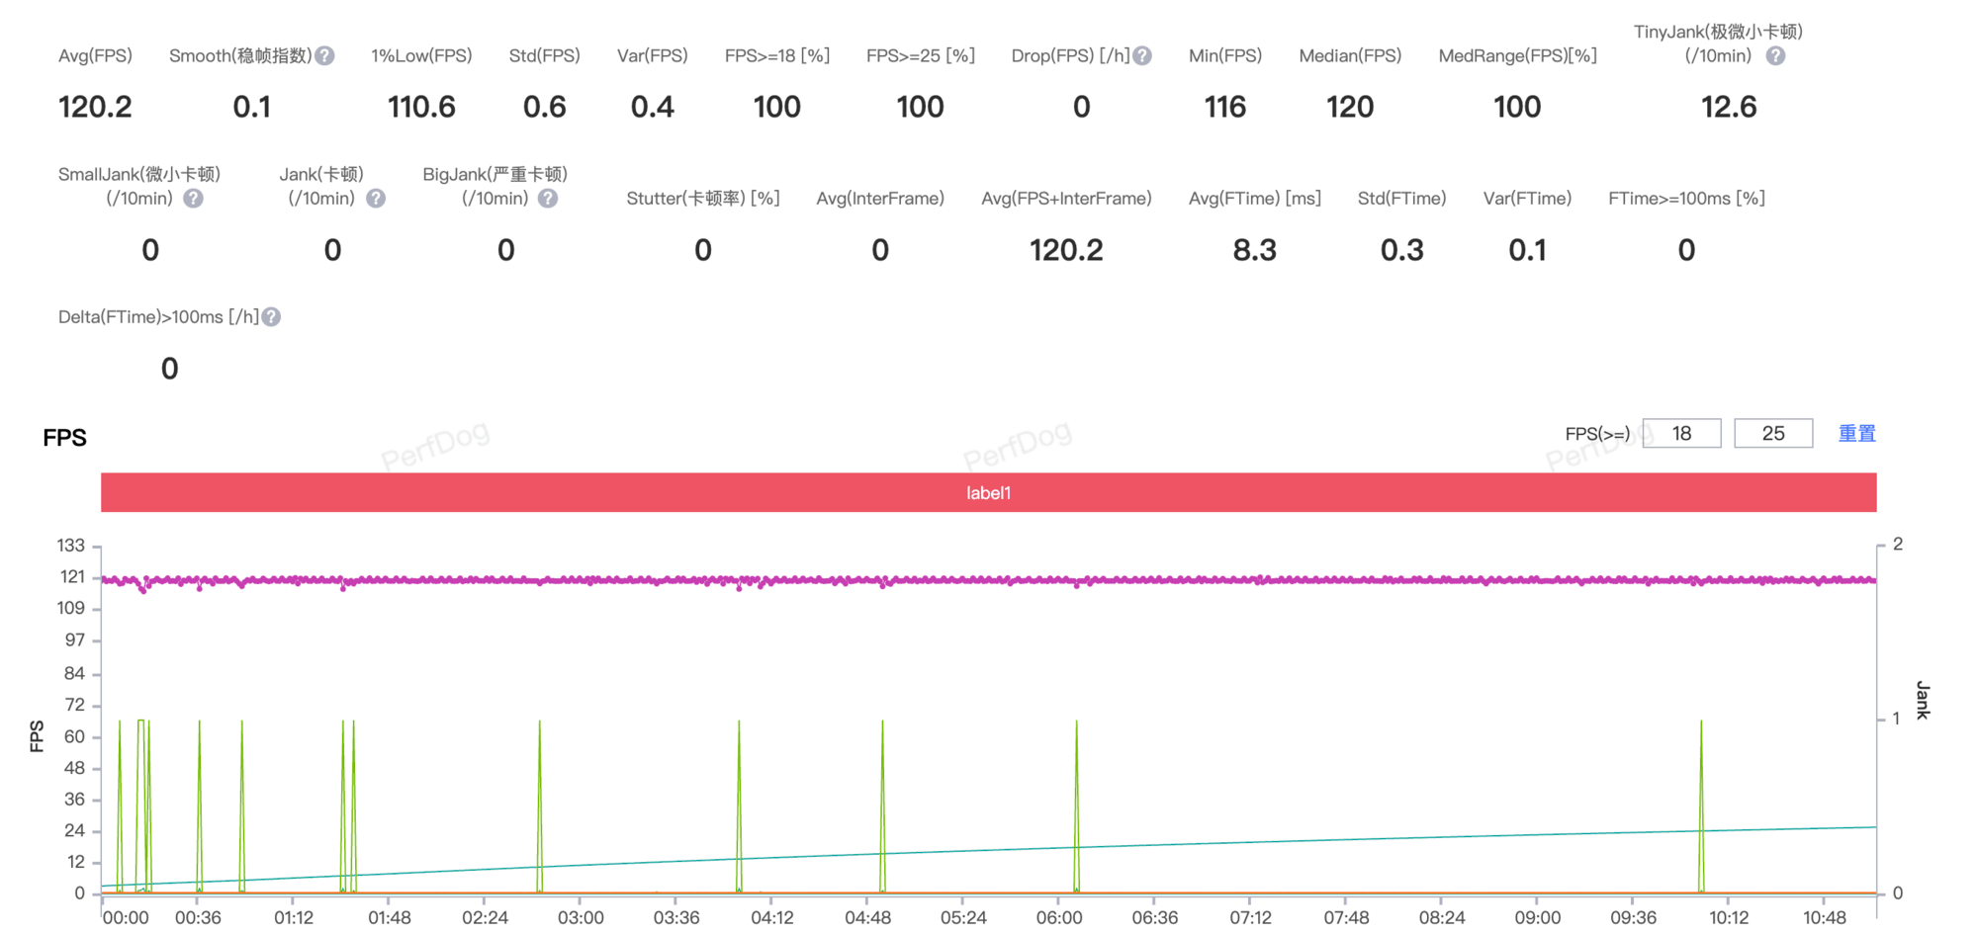Open help icon for TinyJank (/10min)
The image size is (1978, 934).
1775,56
